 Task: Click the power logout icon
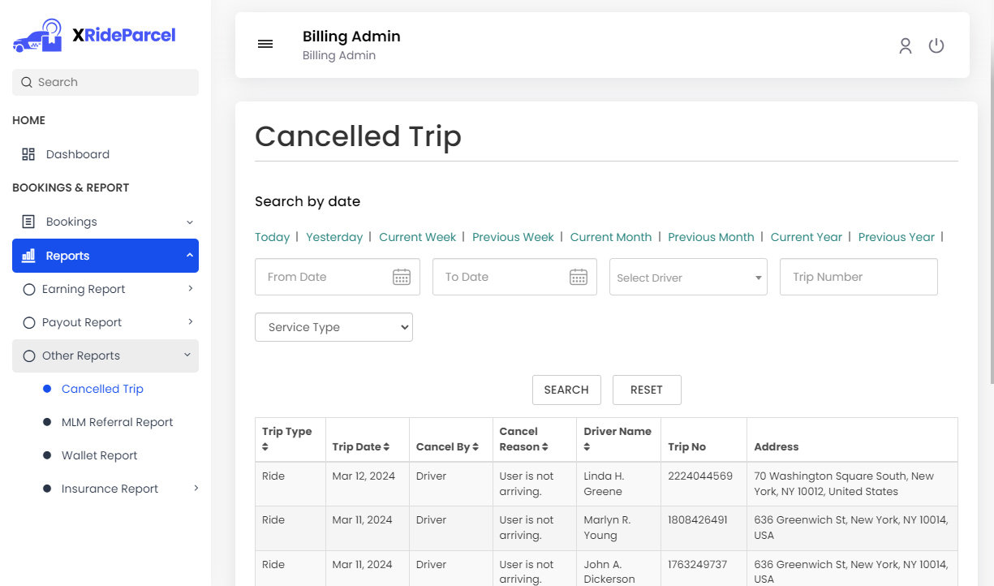[x=936, y=45]
